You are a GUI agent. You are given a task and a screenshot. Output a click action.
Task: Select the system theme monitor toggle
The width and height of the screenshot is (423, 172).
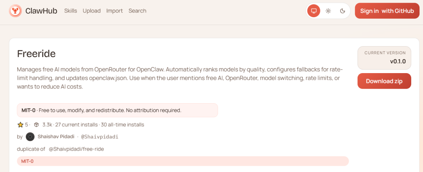(314, 11)
